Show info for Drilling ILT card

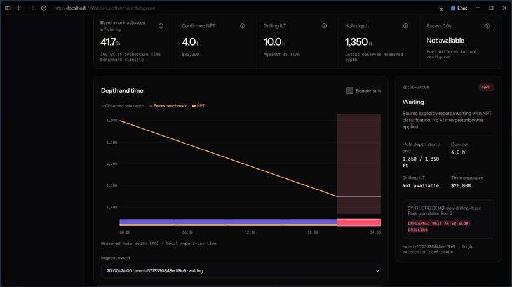[x=324, y=26]
